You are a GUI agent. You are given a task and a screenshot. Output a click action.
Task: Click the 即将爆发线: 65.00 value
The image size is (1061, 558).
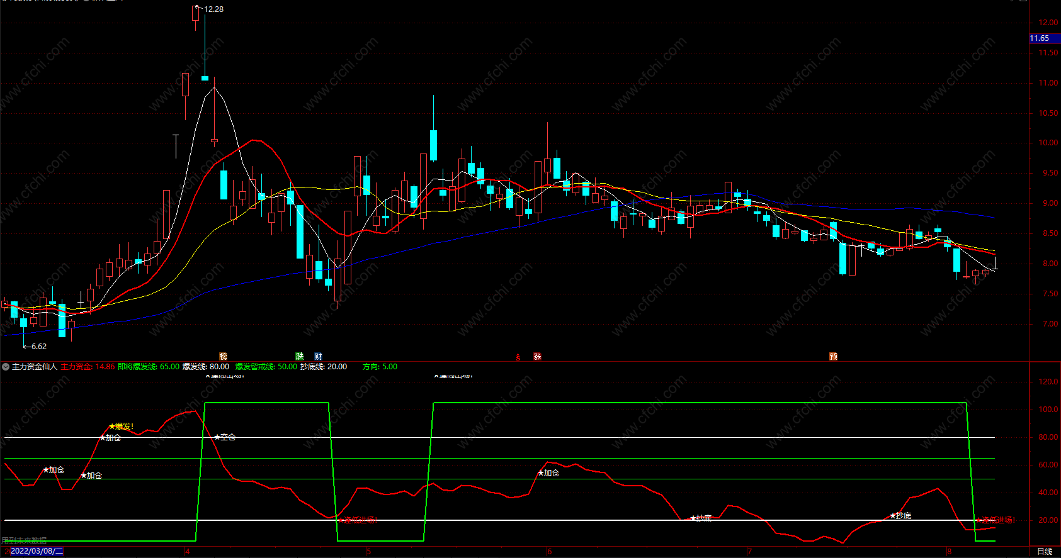[x=149, y=367]
